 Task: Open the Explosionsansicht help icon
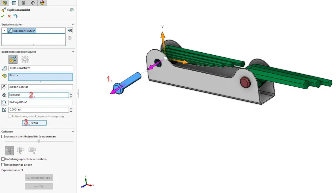[x=72, y=9]
